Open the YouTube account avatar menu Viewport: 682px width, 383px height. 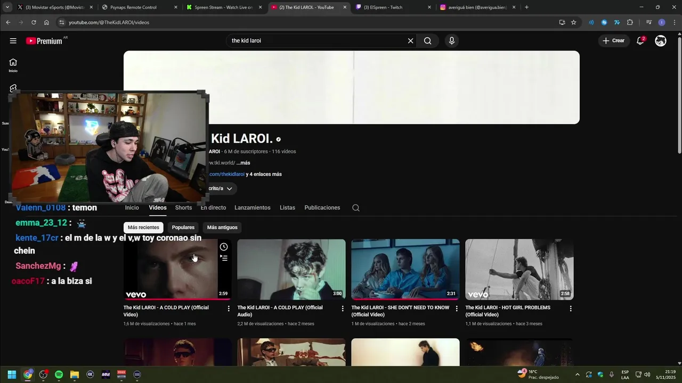[x=661, y=41]
